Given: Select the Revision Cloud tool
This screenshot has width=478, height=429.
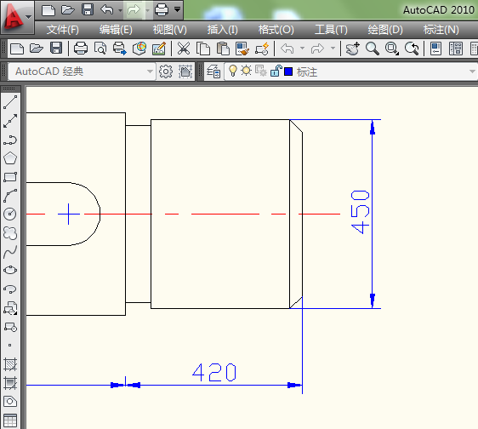Looking at the screenshot, I should (10, 233).
